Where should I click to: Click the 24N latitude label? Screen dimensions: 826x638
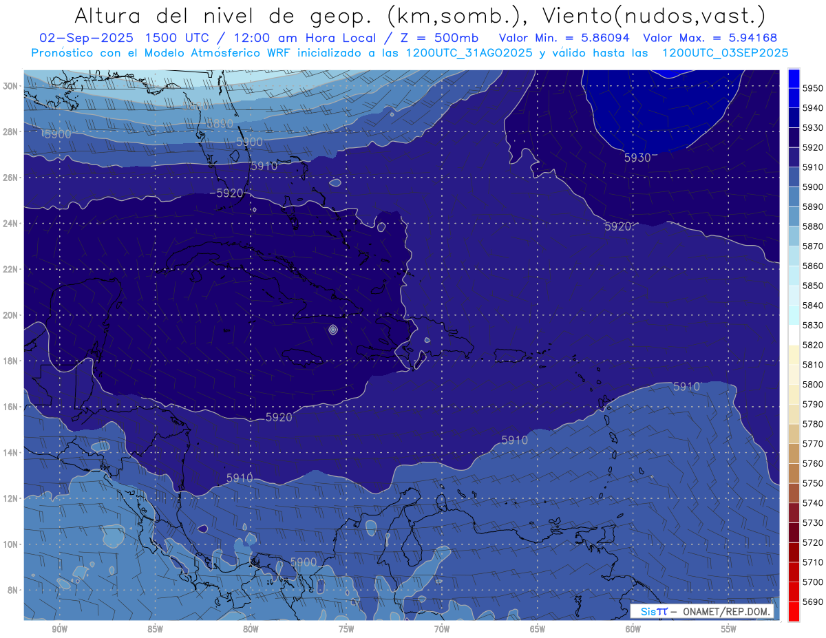click(10, 224)
